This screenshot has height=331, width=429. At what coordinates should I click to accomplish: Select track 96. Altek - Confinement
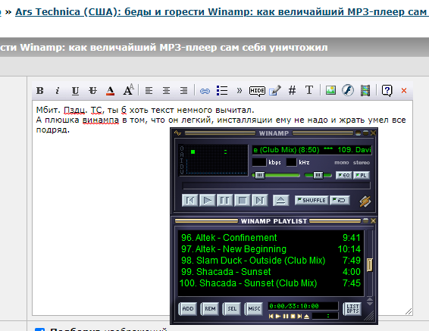[x=271, y=238]
